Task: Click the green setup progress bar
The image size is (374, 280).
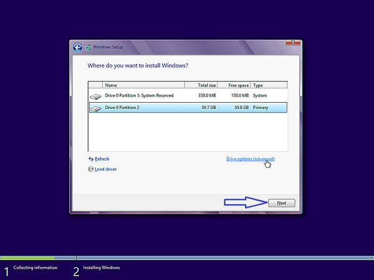Action: pyautogui.click(x=27, y=258)
